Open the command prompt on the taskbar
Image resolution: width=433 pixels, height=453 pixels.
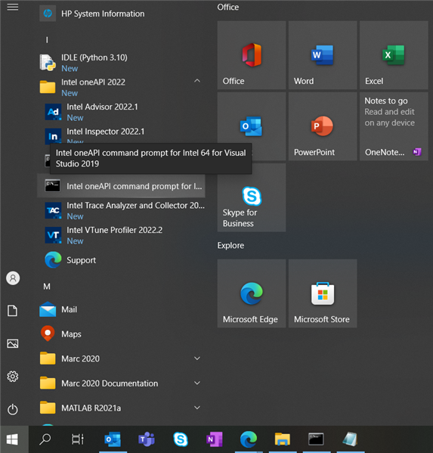click(x=316, y=439)
